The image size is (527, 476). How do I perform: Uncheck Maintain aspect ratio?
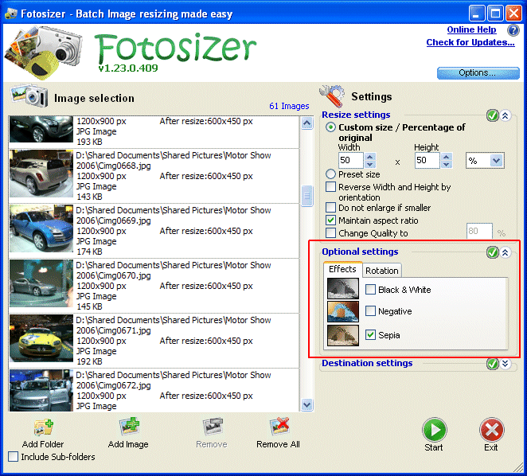(x=330, y=220)
